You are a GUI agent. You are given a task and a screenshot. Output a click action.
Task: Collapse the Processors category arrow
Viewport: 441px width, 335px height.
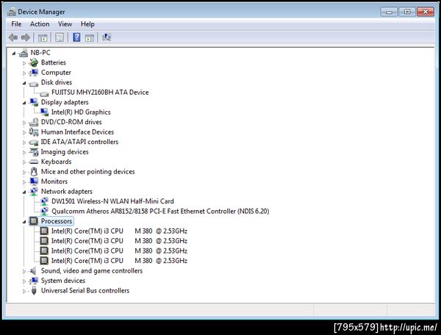point(24,222)
